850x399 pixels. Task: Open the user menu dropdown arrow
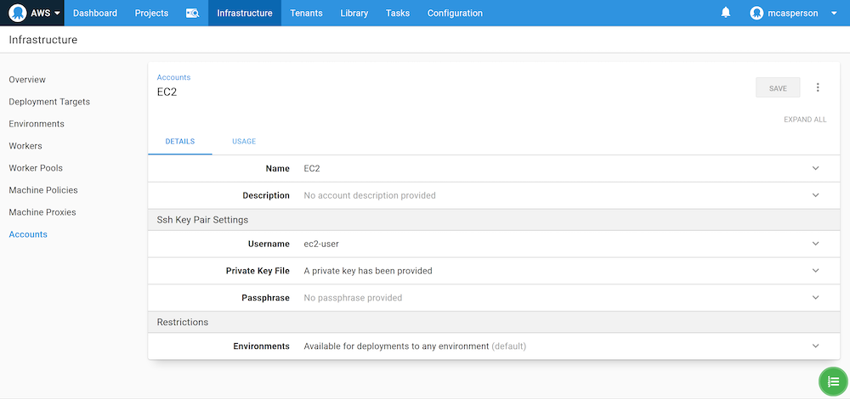(x=834, y=14)
